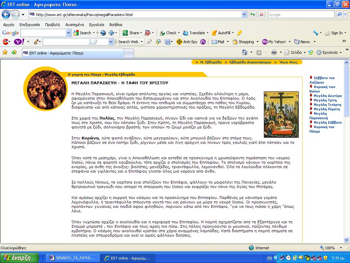Open the Αρχείο menu

point(9,25)
